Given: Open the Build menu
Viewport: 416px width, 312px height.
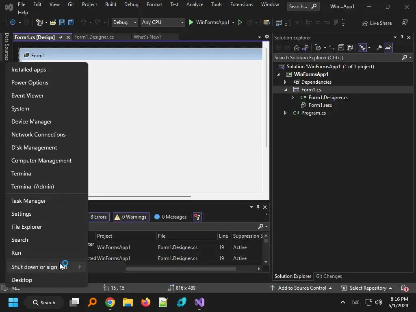Looking at the screenshot, I should tap(110, 4).
